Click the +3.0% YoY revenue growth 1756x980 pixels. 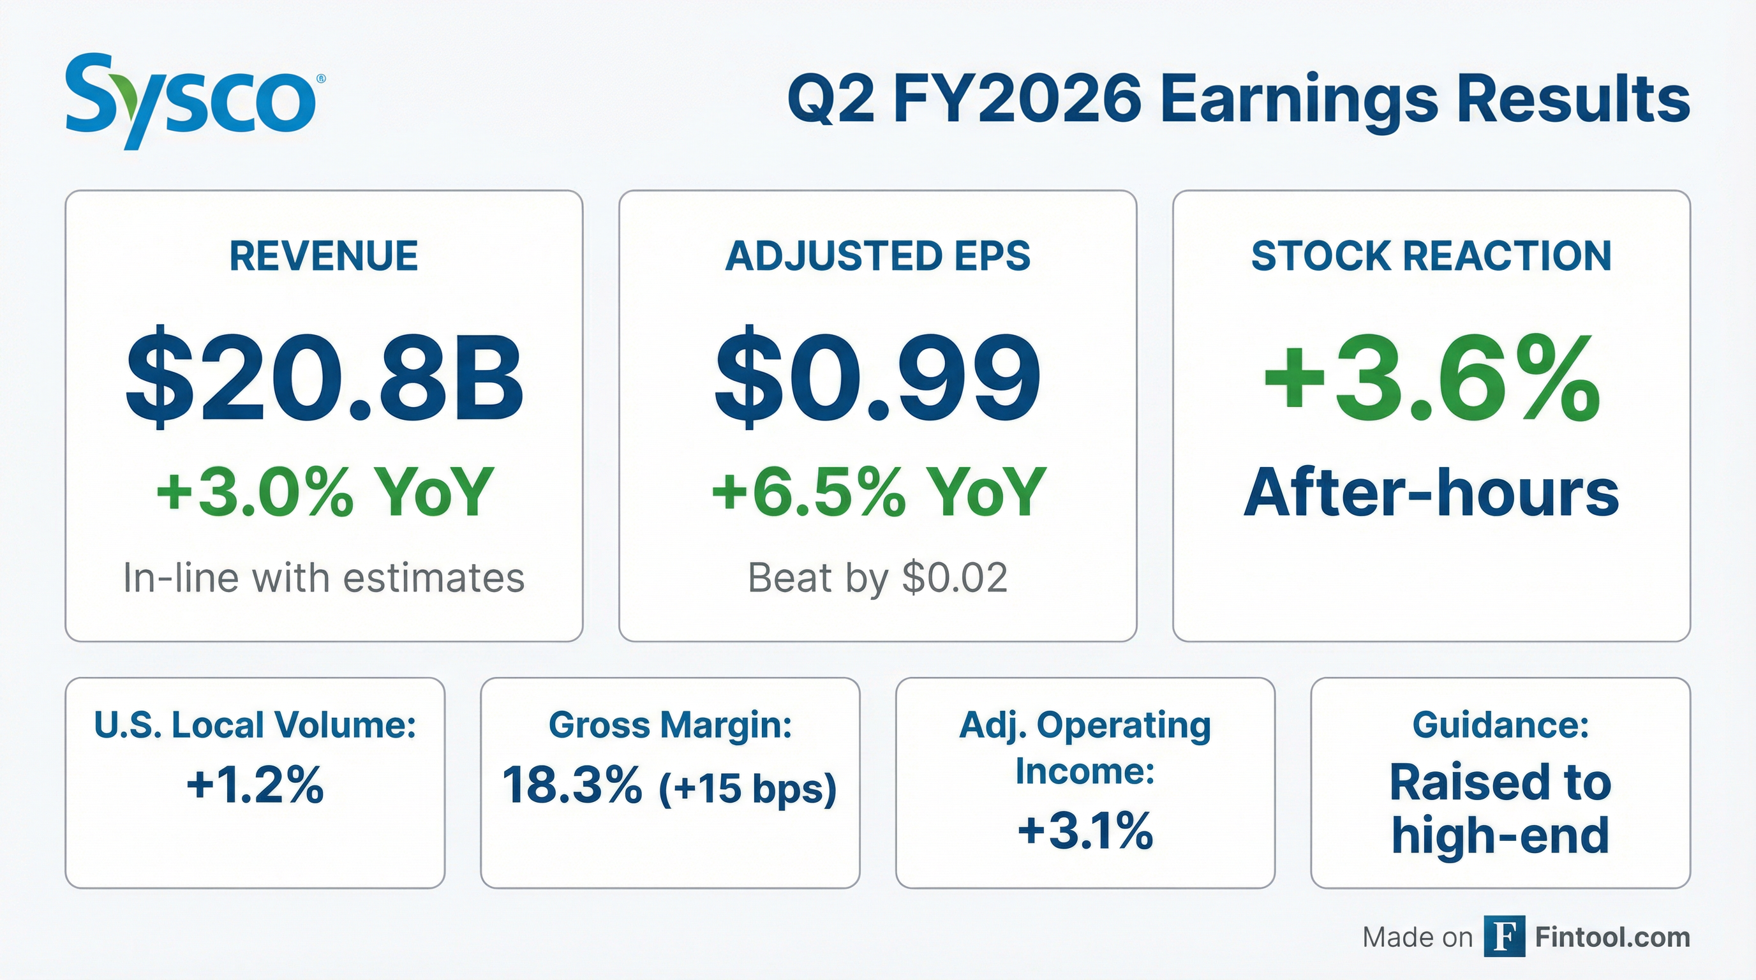(x=324, y=491)
